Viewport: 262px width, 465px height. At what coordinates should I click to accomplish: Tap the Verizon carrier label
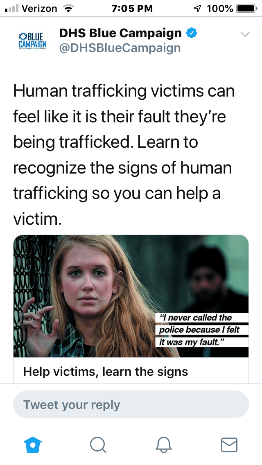click(x=39, y=9)
